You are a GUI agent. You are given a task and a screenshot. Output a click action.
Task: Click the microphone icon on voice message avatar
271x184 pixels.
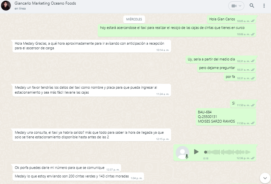(187, 157)
